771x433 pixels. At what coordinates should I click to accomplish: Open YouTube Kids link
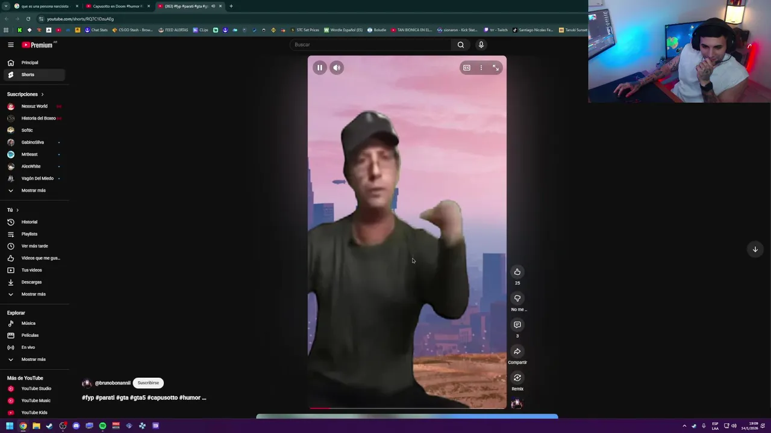click(x=33, y=413)
